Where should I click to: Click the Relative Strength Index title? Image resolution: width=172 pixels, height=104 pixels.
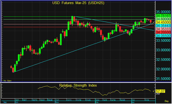[78, 85]
